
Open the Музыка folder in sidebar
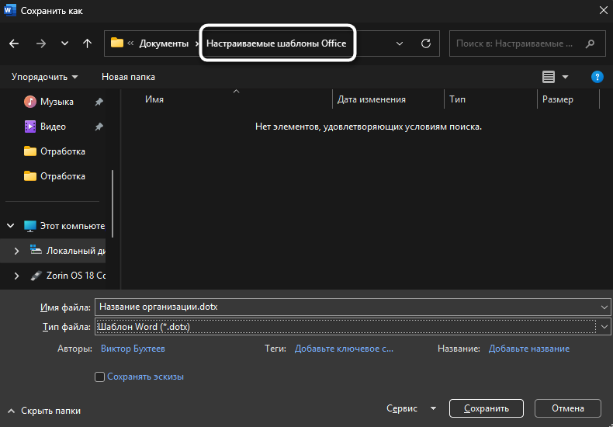[x=57, y=102]
